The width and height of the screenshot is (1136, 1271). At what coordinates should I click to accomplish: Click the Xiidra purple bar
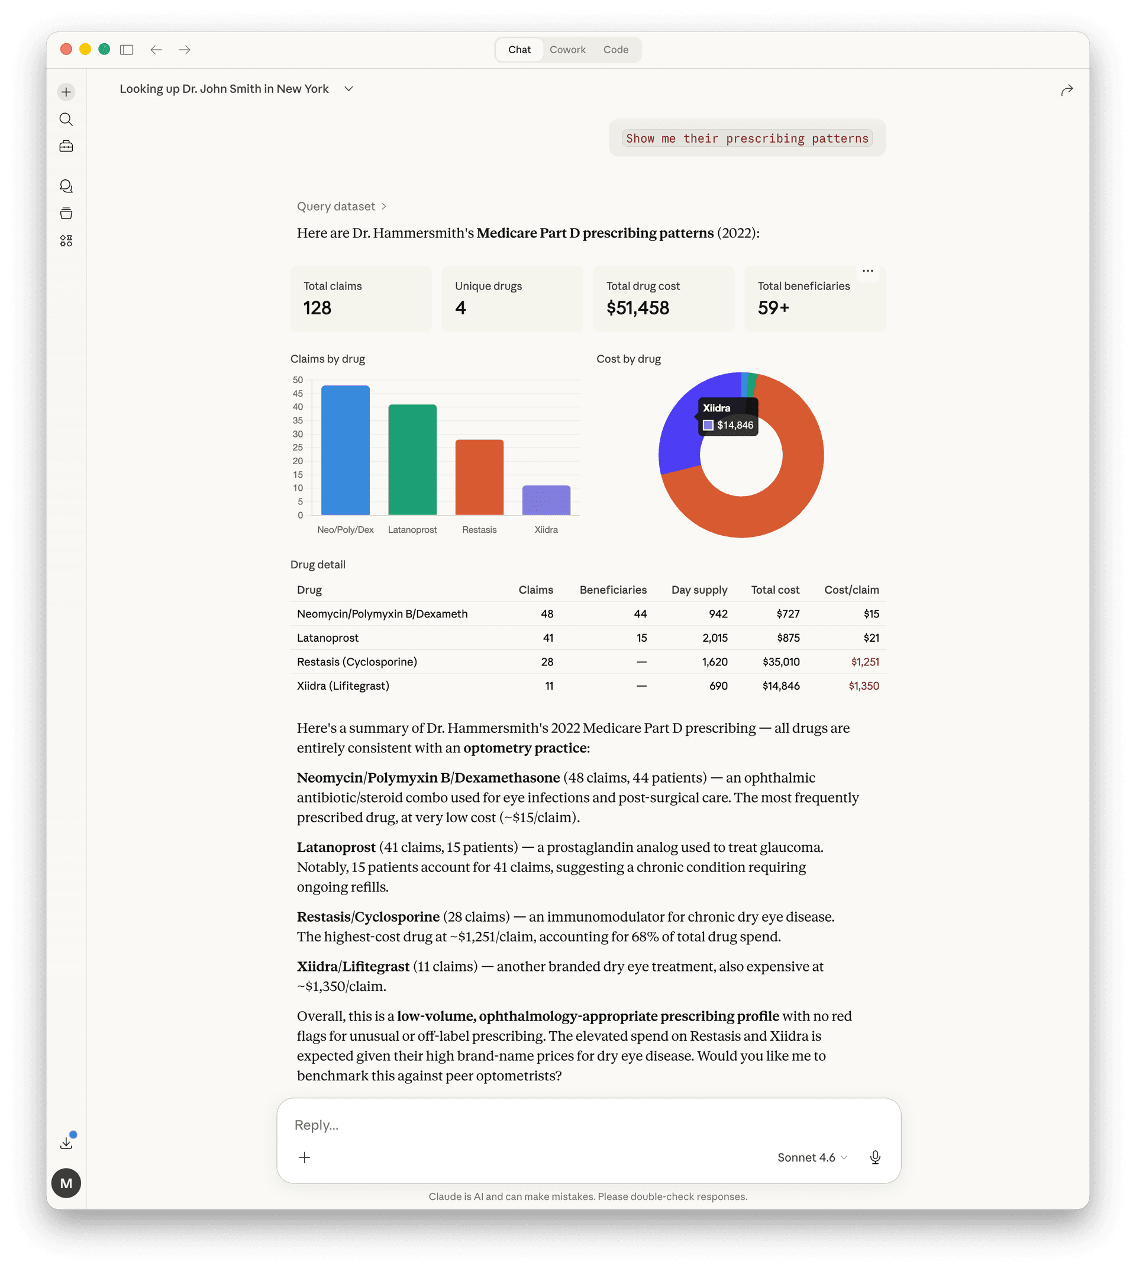(x=546, y=500)
